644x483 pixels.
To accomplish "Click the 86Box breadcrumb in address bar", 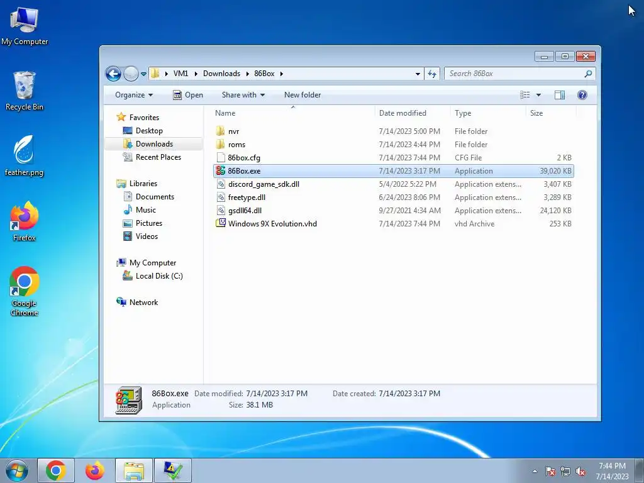I will point(264,74).
